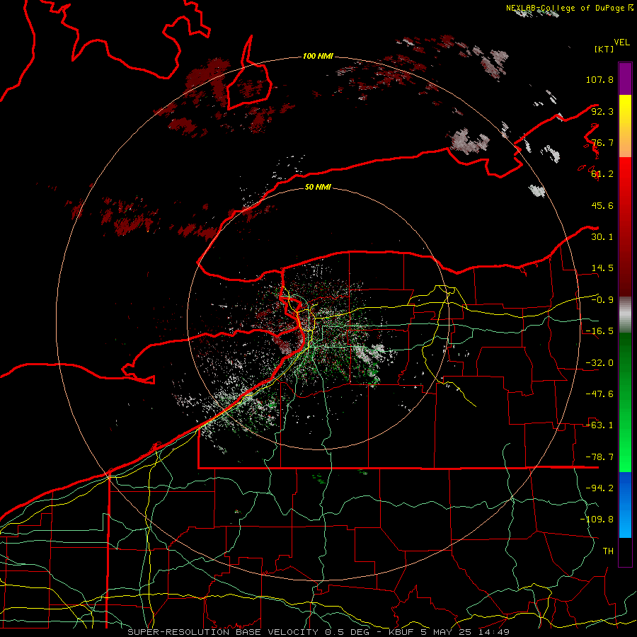Select the 100 NMI range ring label
Image resolution: width=637 pixels, height=637 pixels.
pos(318,56)
